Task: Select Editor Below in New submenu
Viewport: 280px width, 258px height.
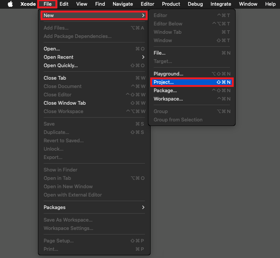Action: pyautogui.click(x=192, y=24)
